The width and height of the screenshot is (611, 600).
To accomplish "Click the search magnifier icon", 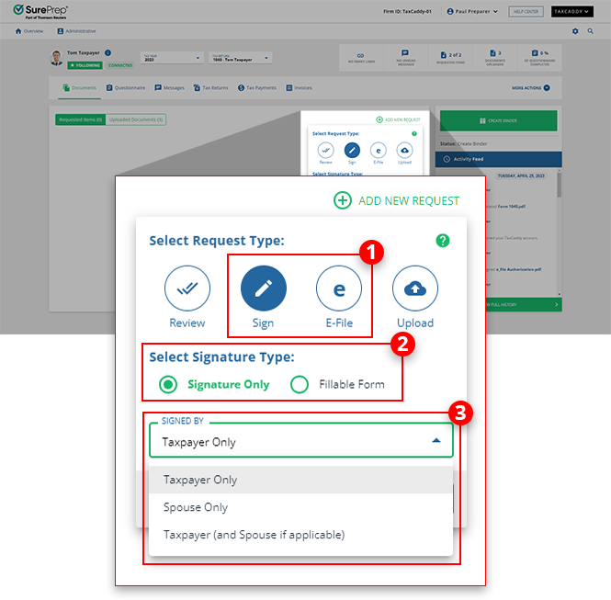I will tap(591, 31).
